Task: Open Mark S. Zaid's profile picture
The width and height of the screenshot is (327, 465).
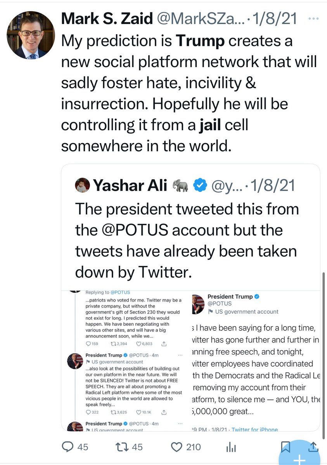Action: coord(31,35)
